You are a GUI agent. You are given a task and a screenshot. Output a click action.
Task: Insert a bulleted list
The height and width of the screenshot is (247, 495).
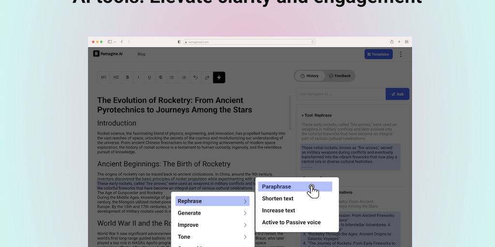(172, 77)
